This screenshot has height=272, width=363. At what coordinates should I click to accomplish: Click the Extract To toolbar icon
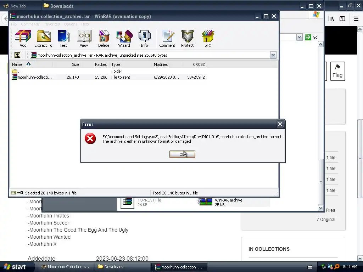tap(43, 39)
